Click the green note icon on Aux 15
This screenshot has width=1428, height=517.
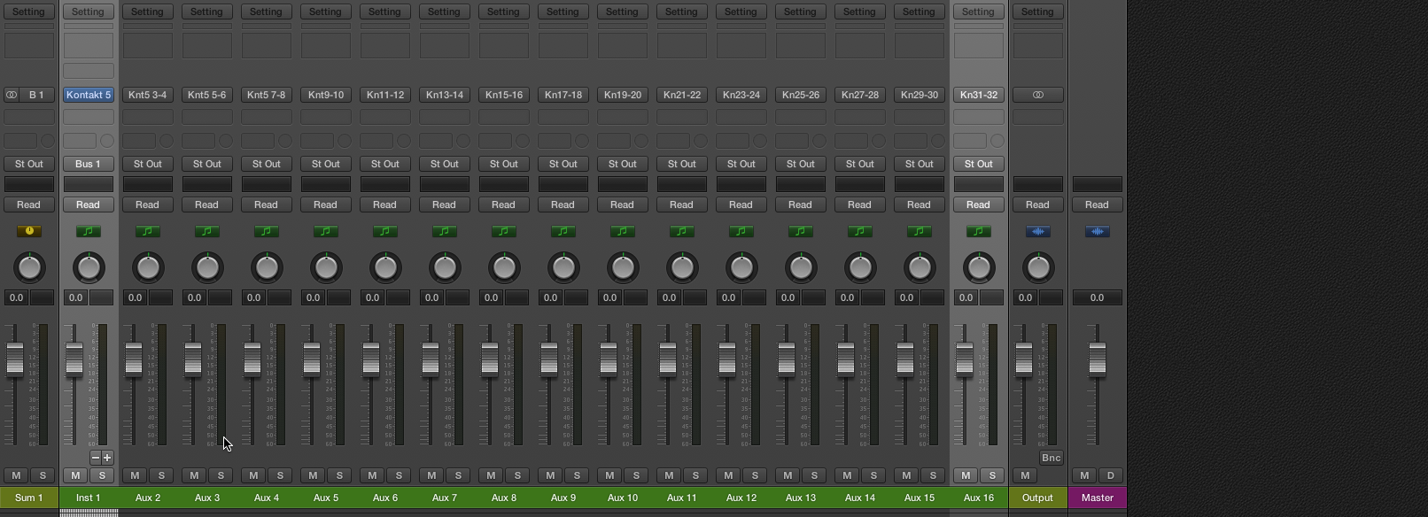coord(920,232)
